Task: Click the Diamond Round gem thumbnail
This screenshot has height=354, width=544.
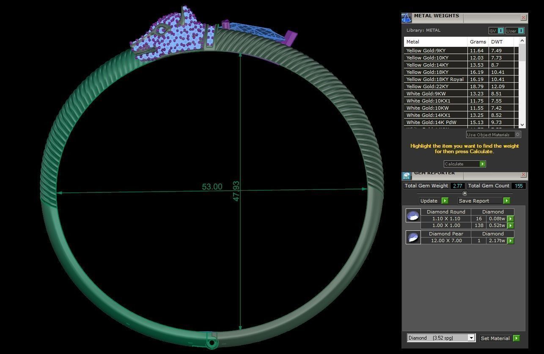Action: 413,216
